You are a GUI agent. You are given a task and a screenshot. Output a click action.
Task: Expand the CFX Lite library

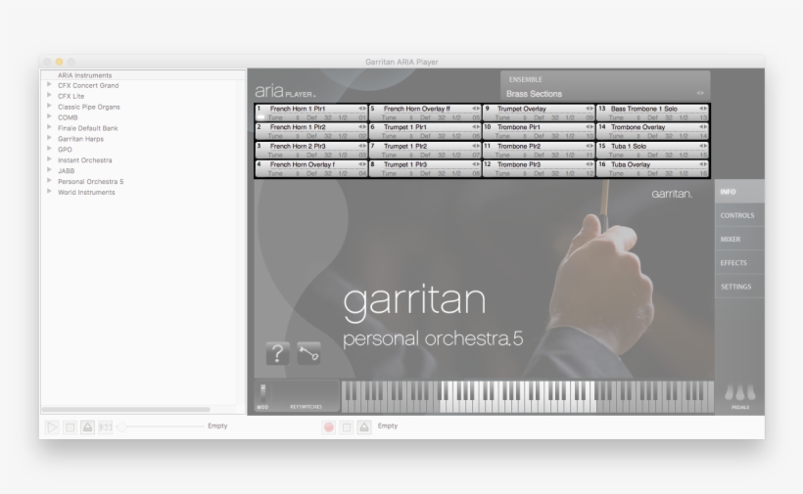pyautogui.click(x=49, y=95)
